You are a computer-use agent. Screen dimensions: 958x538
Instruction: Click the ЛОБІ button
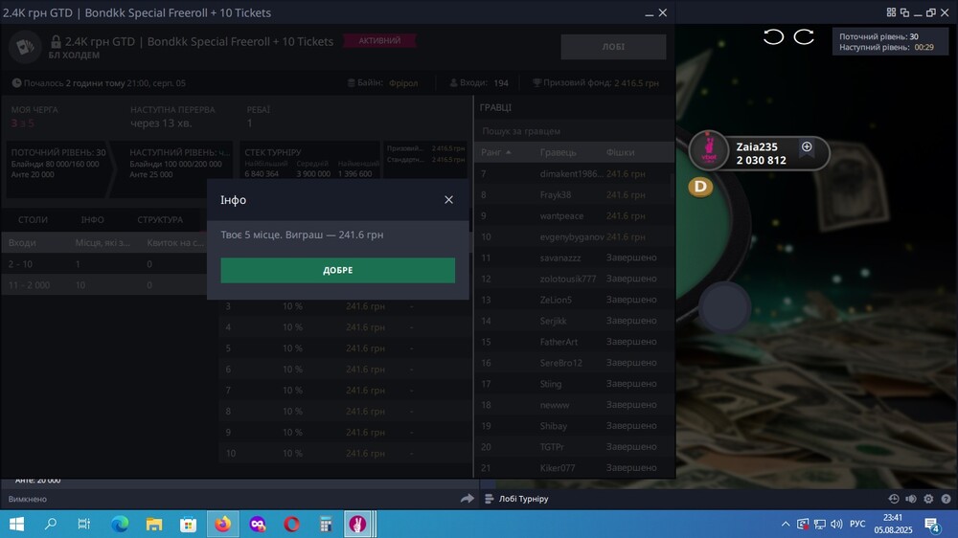pos(613,46)
